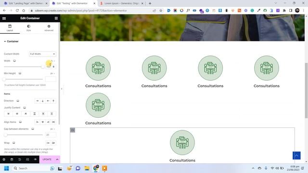Image resolution: width=308 pixels, height=173 pixels.
Task: Select Justify Content space between option
Action: tap(34, 114)
